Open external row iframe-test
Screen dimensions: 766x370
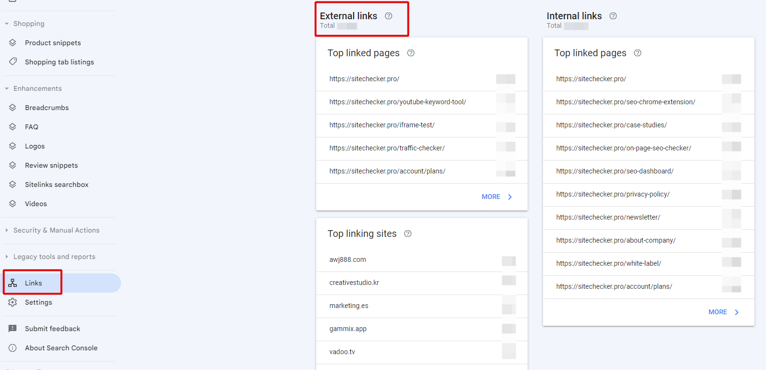422,125
